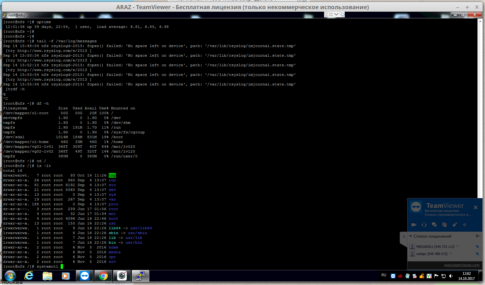Open the camera app taskbar icon
This screenshot has height=285, width=485.
click(x=122, y=276)
